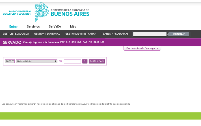Open the Entrar menu item
The height and width of the screenshot is (126, 201).
pyautogui.click(x=14, y=26)
